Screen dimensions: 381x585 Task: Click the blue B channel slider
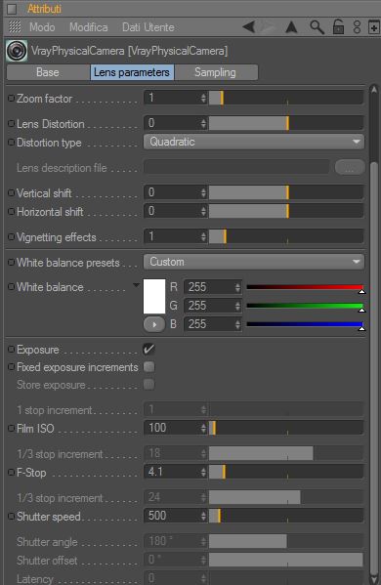305,325
